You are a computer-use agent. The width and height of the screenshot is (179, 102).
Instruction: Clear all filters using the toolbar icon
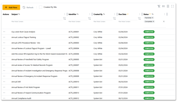point(159,6)
